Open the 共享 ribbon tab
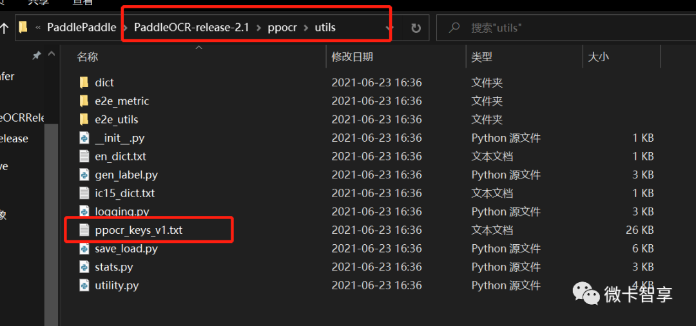 [x=39, y=2]
